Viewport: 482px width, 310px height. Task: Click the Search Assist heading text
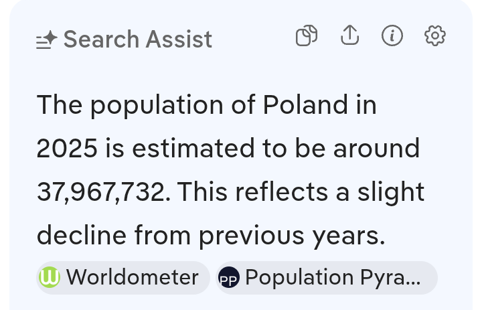[137, 40]
